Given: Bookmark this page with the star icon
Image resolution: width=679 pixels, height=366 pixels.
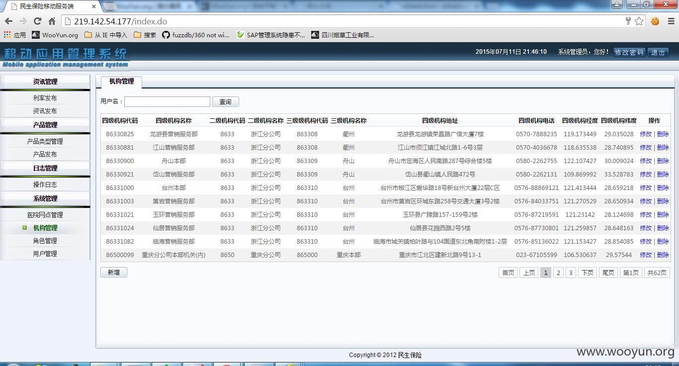Looking at the screenshot, I should click(639, 21).
